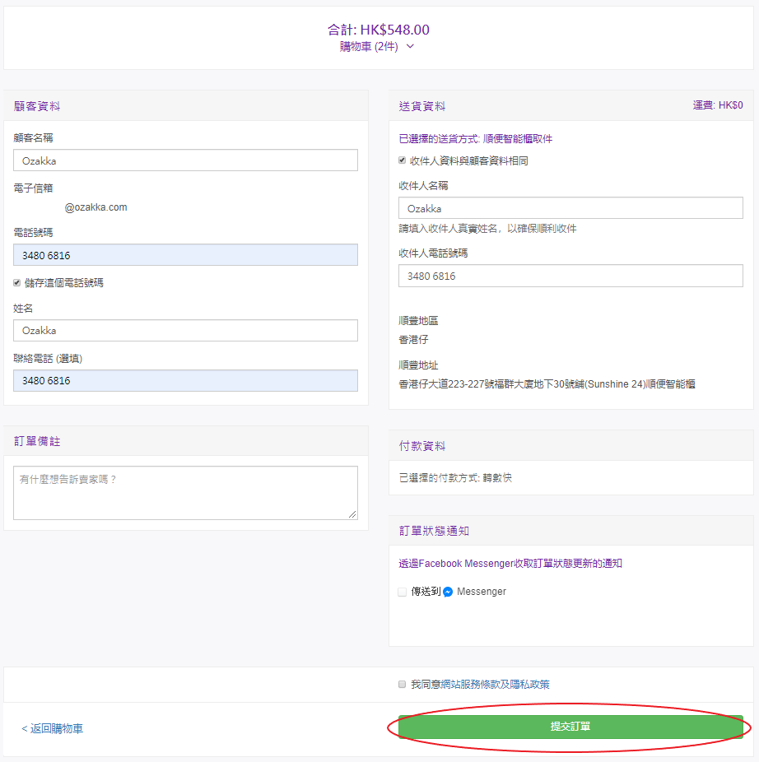Click the 收件人名稱 input field
Screen dimensions: 759x762
coord(570,208)
